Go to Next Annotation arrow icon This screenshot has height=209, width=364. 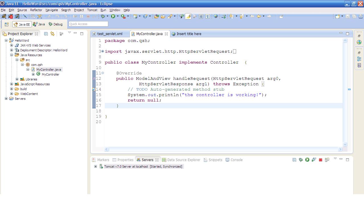(x=231, y=16)
